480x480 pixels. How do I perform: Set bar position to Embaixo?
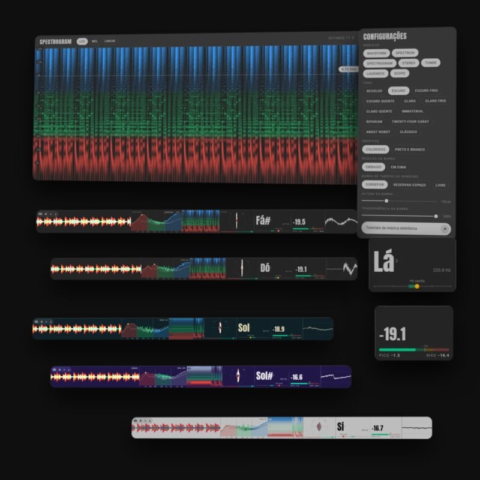(373, 167)
